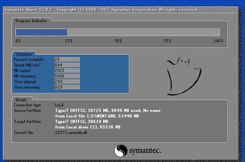Click the Time remaining field 8:20
Image resolution: width=245 pixels, height=162 pixels.
pyautogui.click(x=68, y=87)
